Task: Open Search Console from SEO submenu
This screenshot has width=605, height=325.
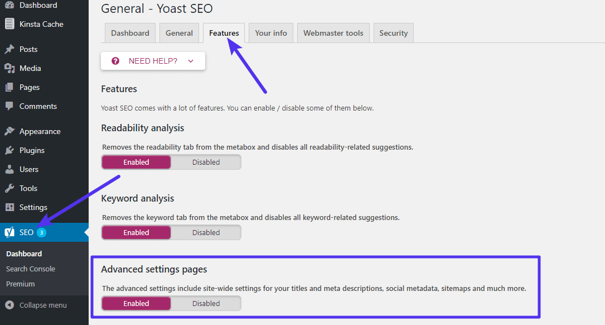Action: click(30, 269)
